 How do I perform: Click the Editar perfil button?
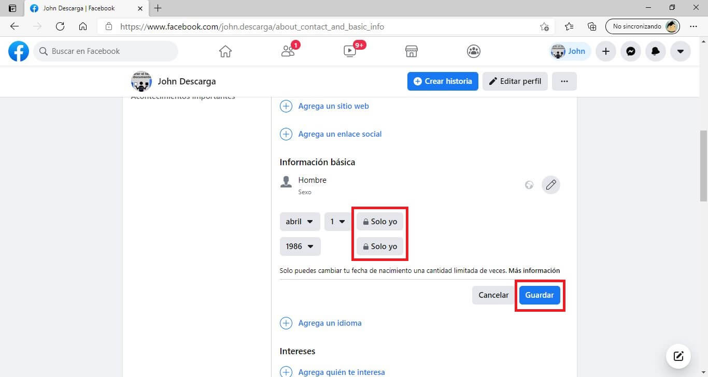515,81
